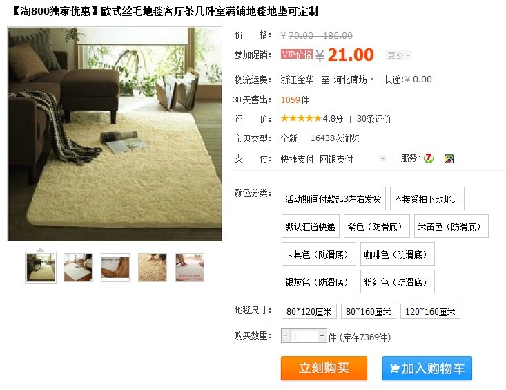
Task: View the second product thumbnail image
Action: 78,268
